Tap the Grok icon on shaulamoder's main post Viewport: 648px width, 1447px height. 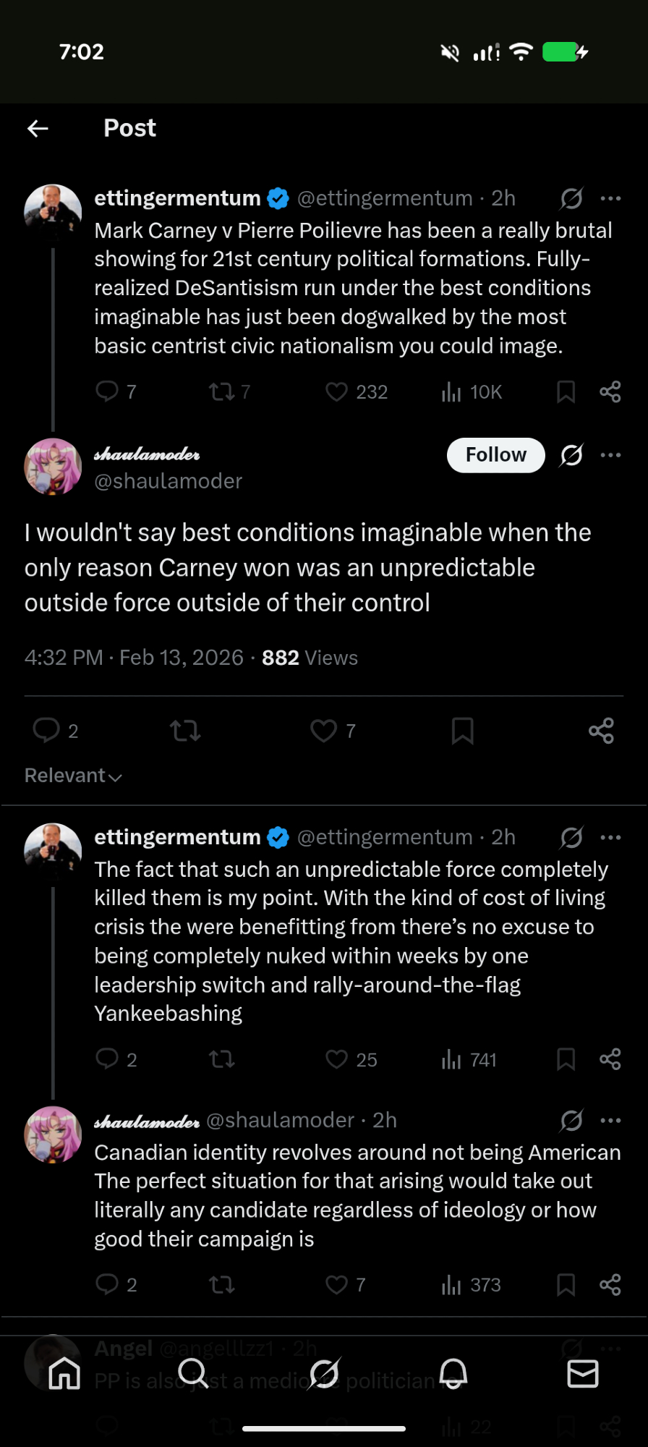click(x=571, y=455)
